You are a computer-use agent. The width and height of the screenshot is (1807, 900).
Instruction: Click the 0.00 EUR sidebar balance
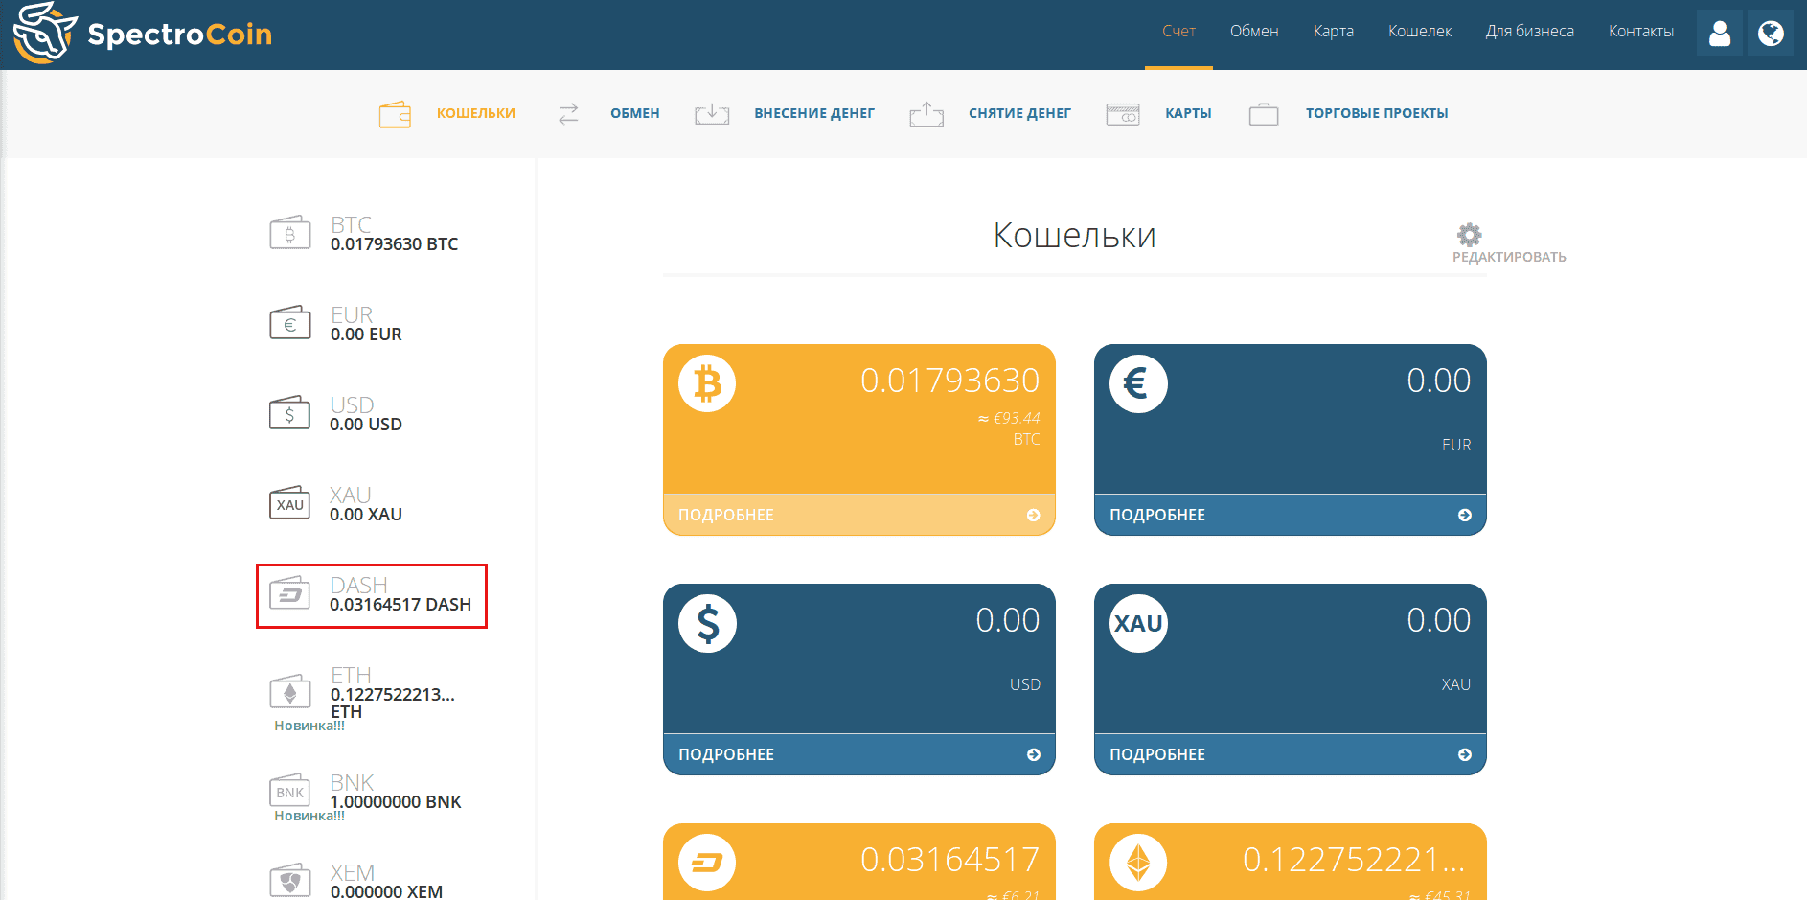(366, 335)
